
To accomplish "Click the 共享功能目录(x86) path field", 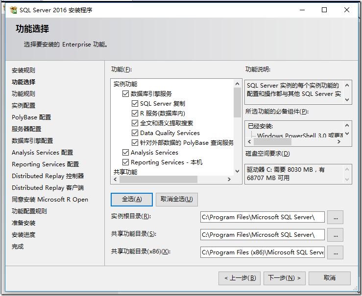I will point(263,252).
